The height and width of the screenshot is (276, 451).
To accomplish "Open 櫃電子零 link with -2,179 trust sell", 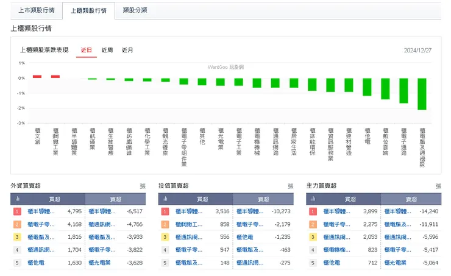I will (x=250, y=224).
